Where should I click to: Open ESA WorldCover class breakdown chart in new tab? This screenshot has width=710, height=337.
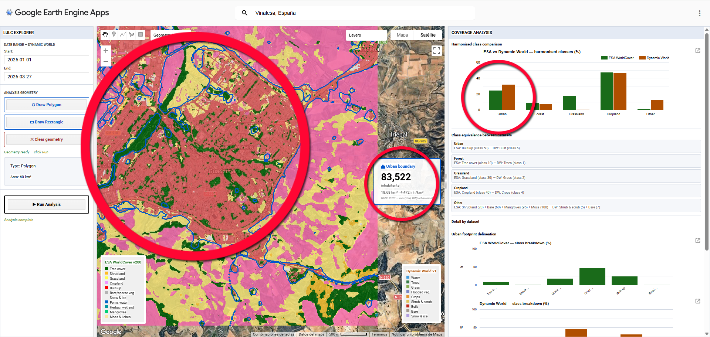697,241
